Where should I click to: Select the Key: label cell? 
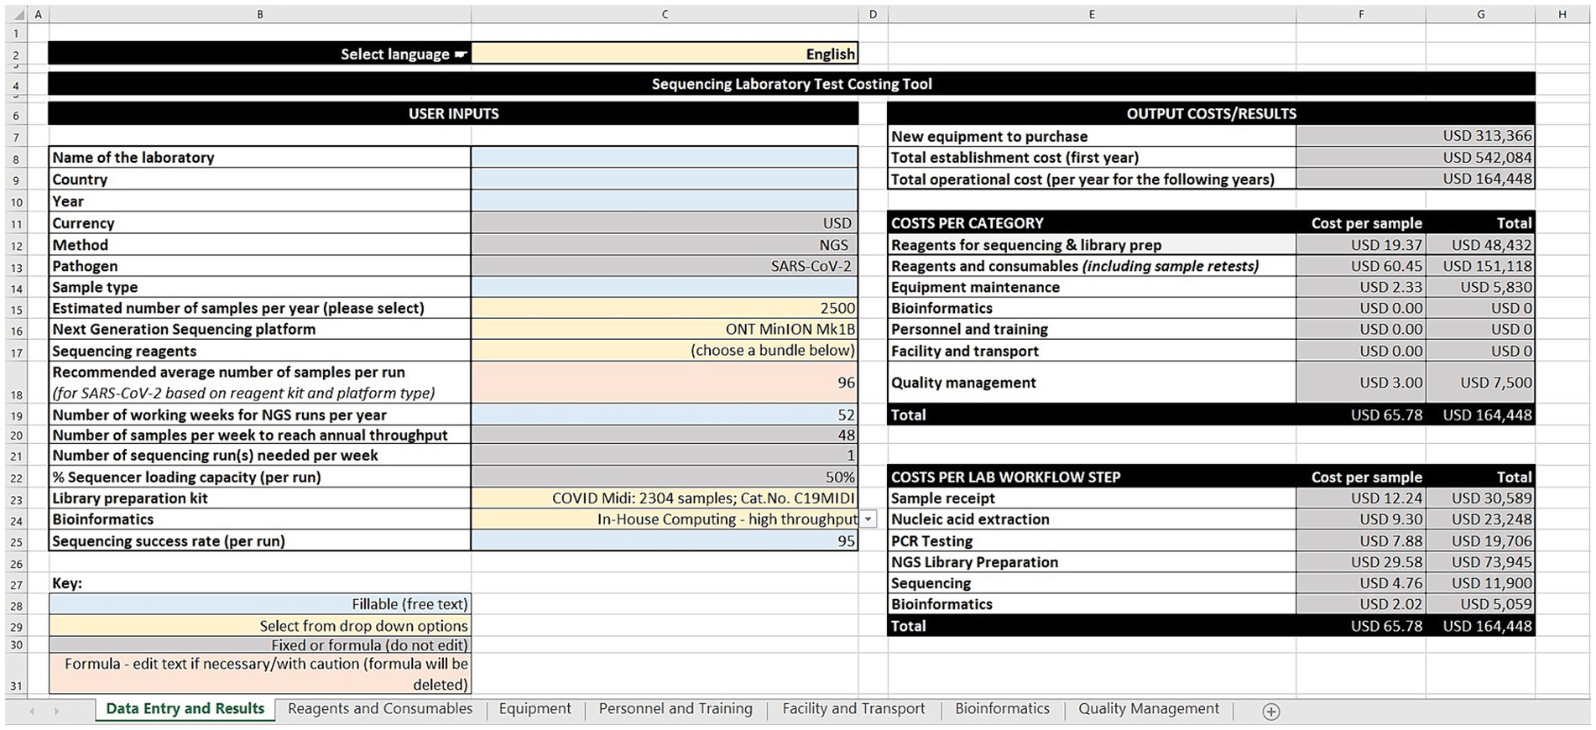click(260, 583)
